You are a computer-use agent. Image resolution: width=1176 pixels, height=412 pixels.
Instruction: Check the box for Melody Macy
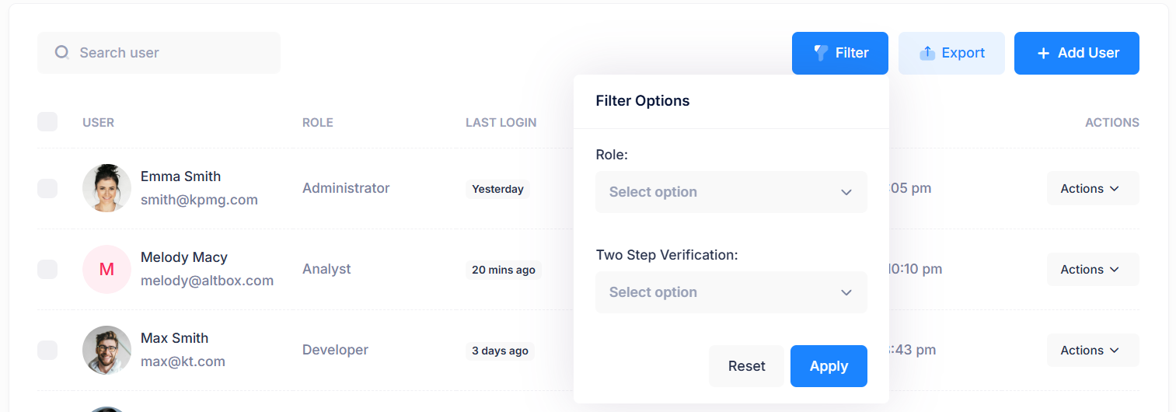click(x=47, y=269)
